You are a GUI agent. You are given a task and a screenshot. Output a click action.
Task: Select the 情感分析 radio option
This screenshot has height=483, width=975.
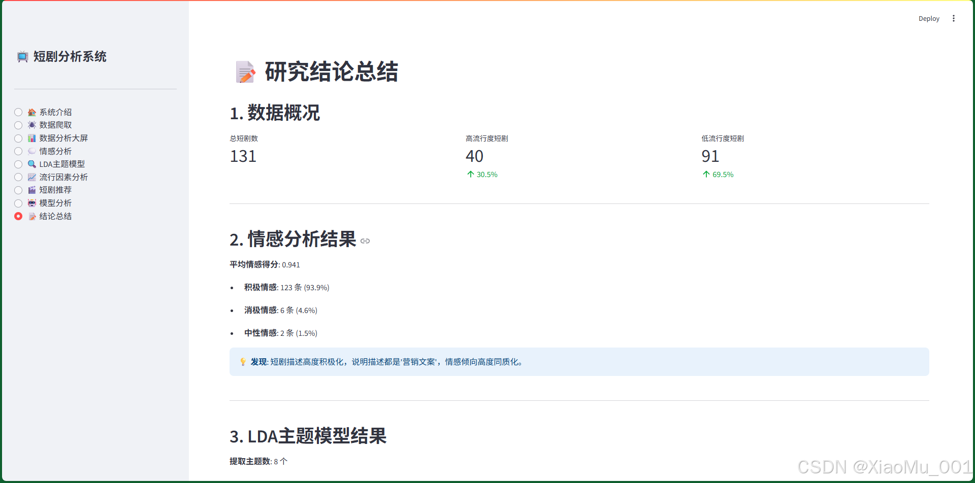(18, 151)
